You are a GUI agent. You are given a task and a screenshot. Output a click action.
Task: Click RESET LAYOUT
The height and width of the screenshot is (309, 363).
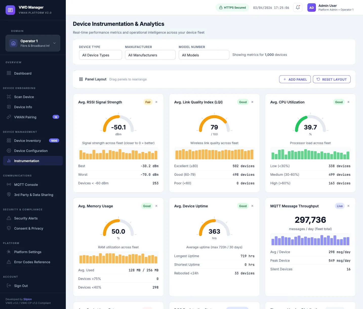click(x=332, y=79)
